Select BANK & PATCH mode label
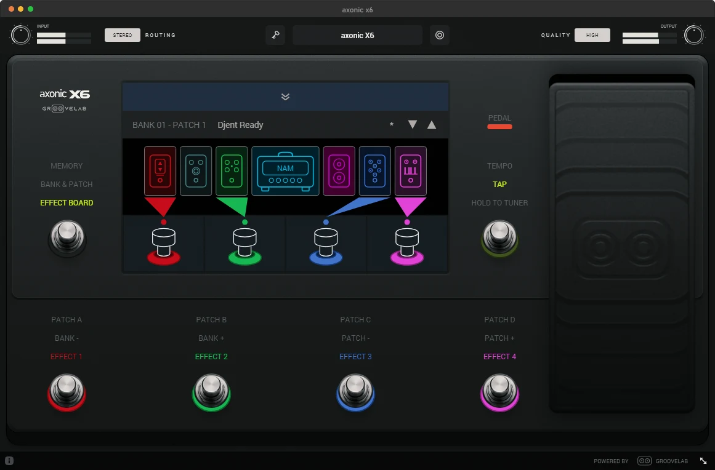This screenshot has height=470, width=715. tap(67, 185)
